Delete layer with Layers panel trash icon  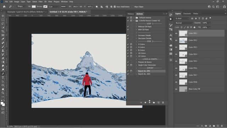(222, 126)
